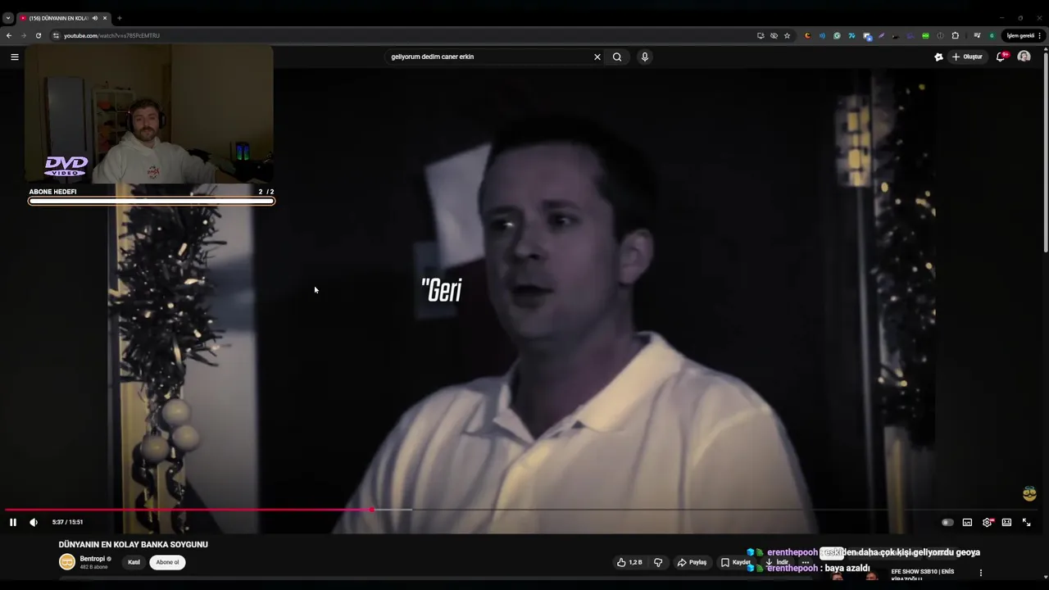Click the search field with 'geliyorum dedim caner erkin'

pyautogui.click(x=489, y=57)
